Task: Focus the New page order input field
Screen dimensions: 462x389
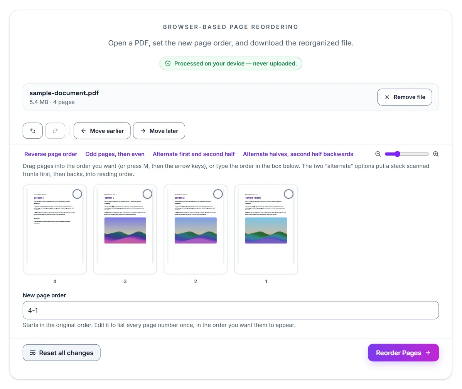Action: point(231,310)
